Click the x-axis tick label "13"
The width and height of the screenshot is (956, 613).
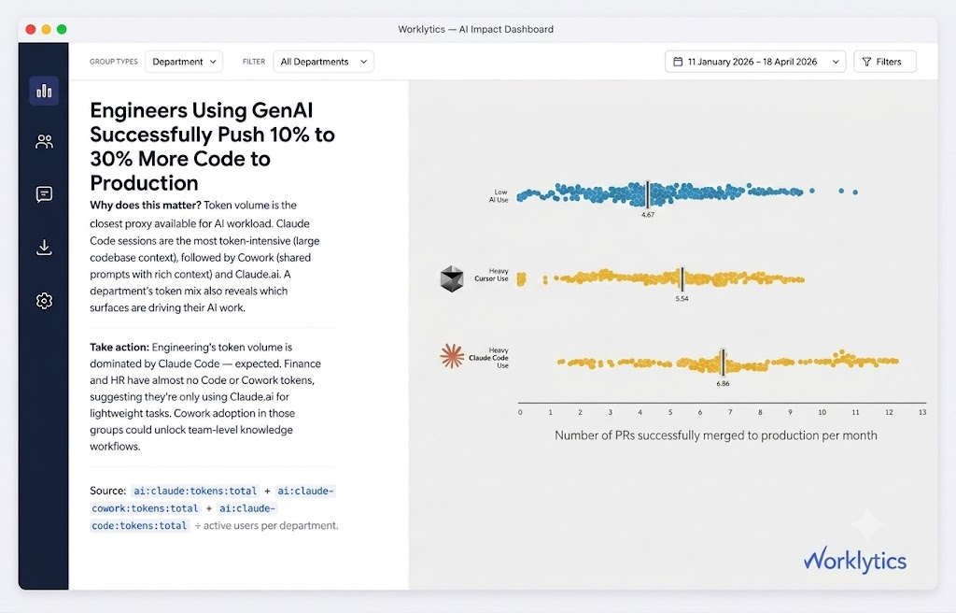[922, 412]
